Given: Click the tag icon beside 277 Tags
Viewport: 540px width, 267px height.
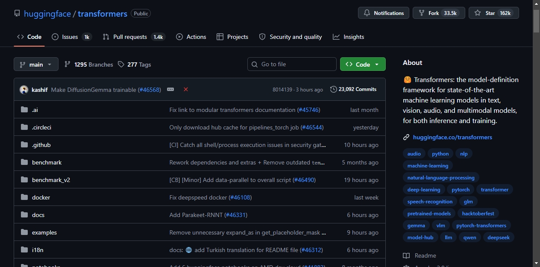Looking at the screenshot, I should tap(121, 65).
